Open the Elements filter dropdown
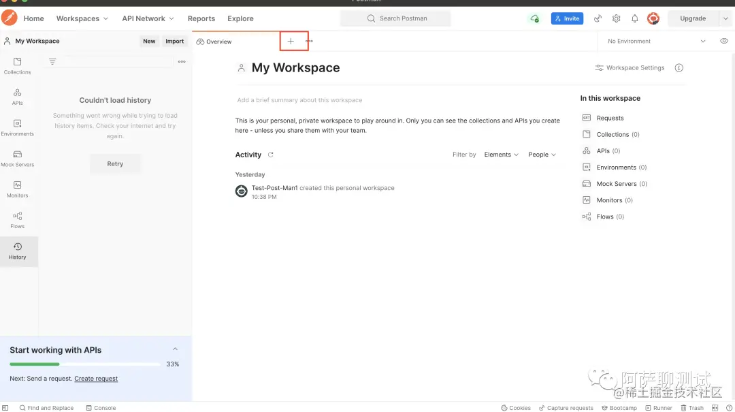 pos(501,155)
